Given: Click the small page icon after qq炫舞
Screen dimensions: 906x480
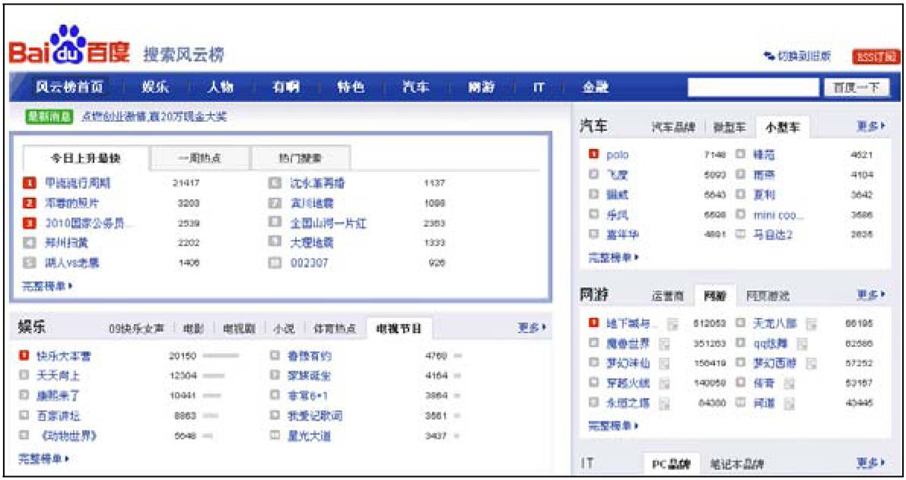Looking at the screenshot, I should click(802, 345).
